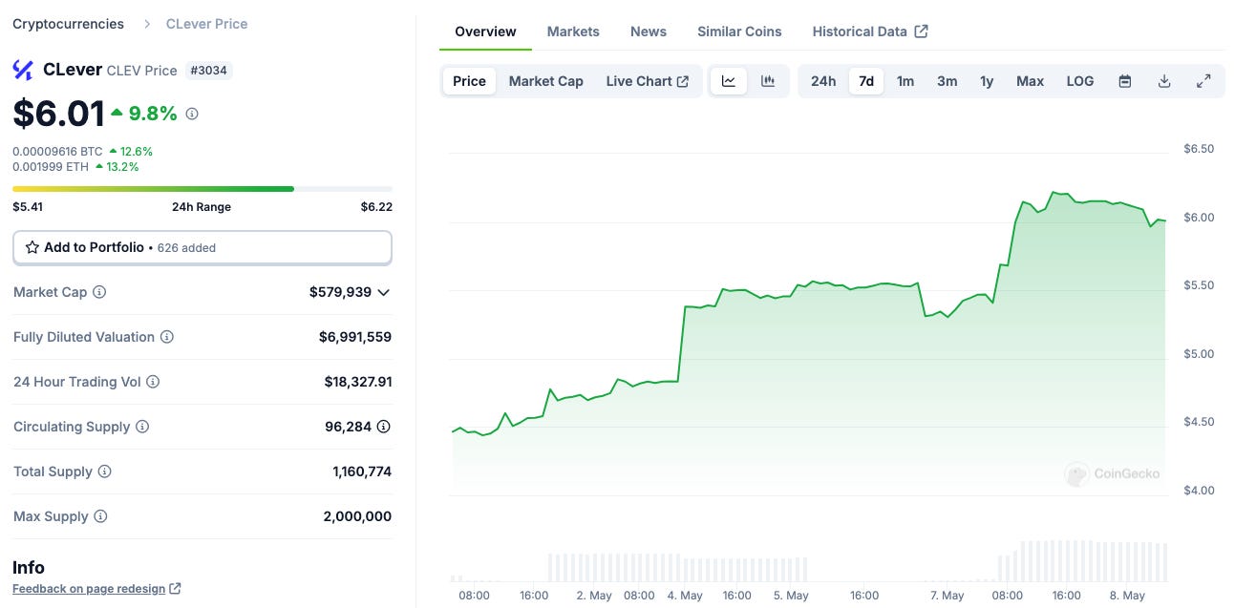Click the Info section heading

coord(29,568)
